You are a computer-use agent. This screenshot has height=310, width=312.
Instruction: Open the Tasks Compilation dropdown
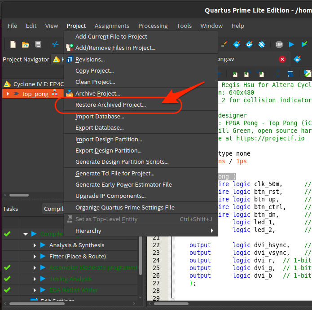[53, 209]
